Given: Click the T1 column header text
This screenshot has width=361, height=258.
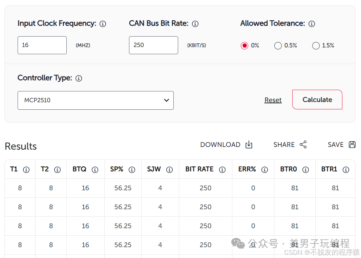Looking at the screenshot, I should (14, 169).
